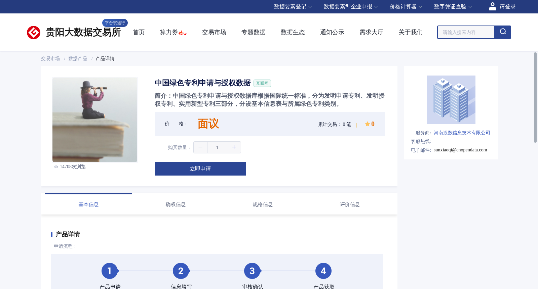Open the 数字凭证查验 dropdown
The height and width of the screenshot is (289, 538).
453,7
